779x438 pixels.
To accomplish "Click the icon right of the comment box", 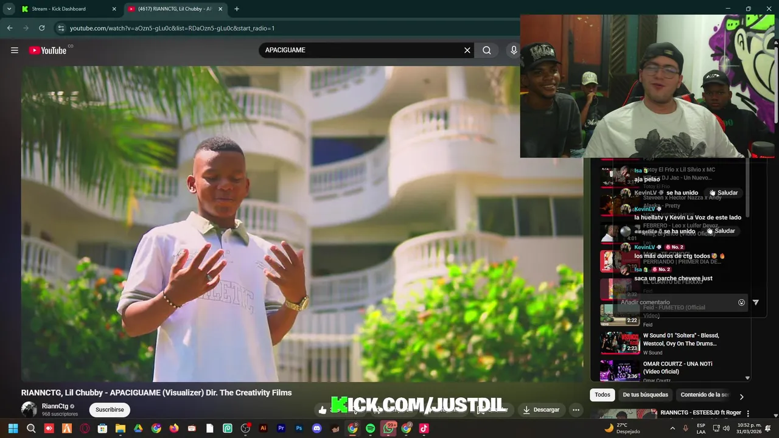I will [x=756, y=302].
